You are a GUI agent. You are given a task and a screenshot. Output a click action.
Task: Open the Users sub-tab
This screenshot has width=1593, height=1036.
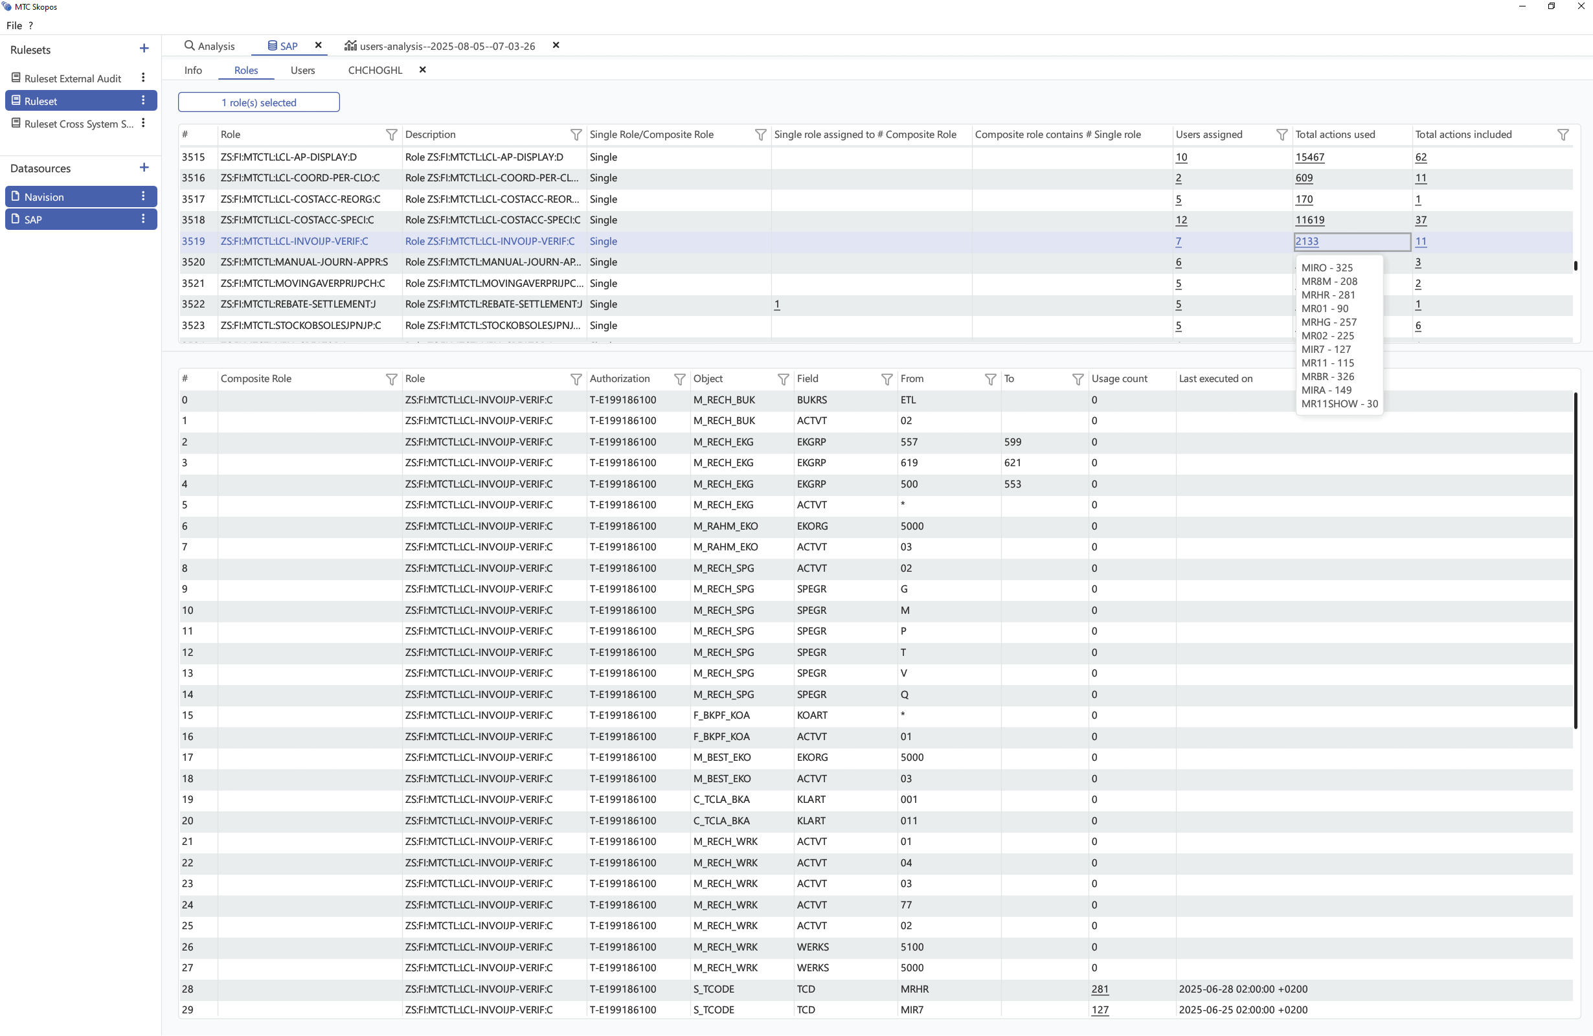point(302,69)
